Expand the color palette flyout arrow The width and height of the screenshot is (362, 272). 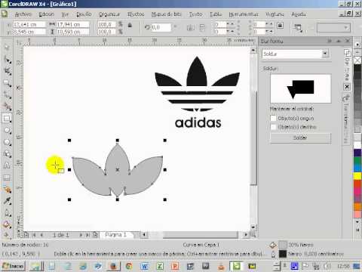click(357, 230)
